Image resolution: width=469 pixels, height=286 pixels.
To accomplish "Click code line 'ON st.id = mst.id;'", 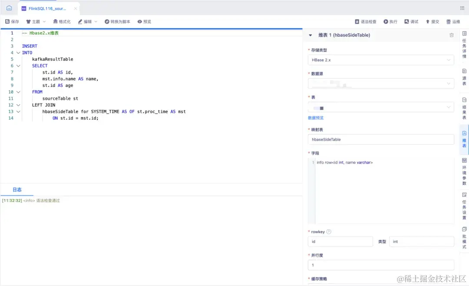I will click(76, 118).
